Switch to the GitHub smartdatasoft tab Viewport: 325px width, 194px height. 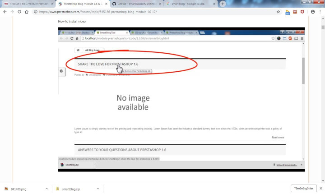[x=136, y=4]
